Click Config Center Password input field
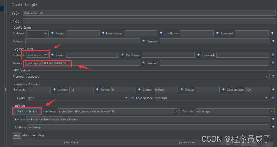This screenshot has width=277, height=147. (x=252, y=34)
